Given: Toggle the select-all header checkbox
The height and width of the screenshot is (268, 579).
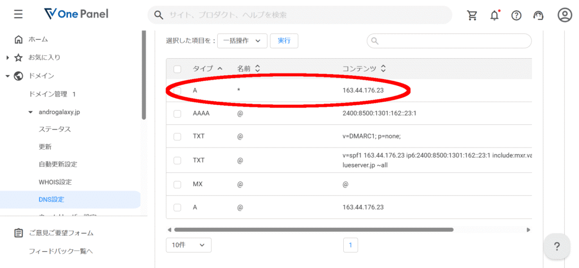Looking at the screenshot, I should pos(177,68).
